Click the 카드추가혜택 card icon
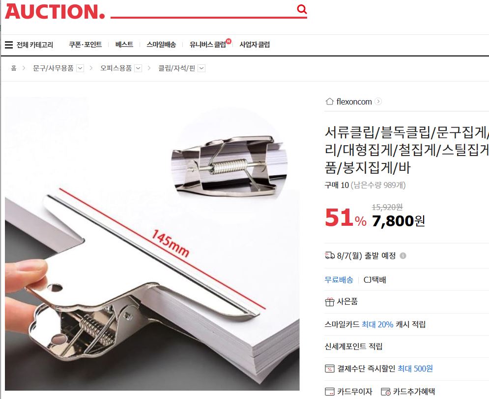The width and height of the screenshot is (489, 399). tap(386, 392)
